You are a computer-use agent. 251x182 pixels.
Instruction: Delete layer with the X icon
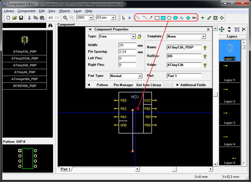244,29
